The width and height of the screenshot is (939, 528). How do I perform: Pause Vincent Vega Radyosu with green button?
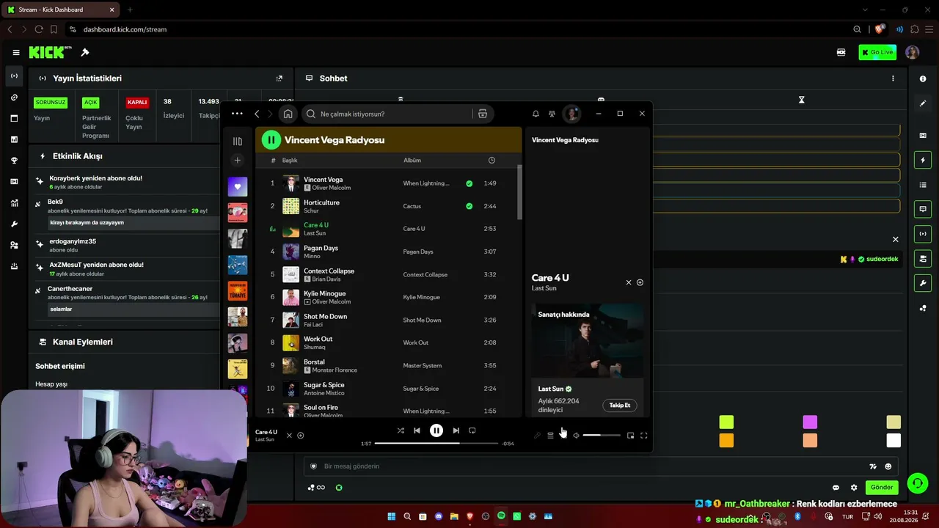tap(271, 139)
